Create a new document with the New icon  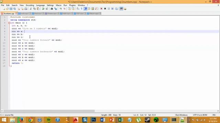point(4,9)
